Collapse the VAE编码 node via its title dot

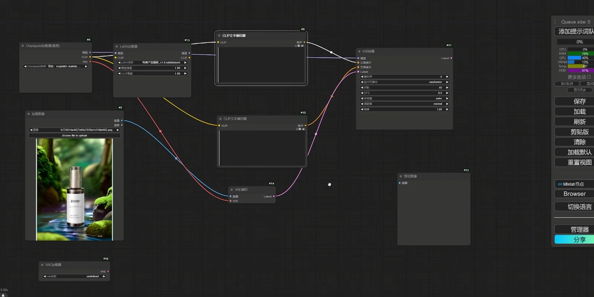(232, 190)
